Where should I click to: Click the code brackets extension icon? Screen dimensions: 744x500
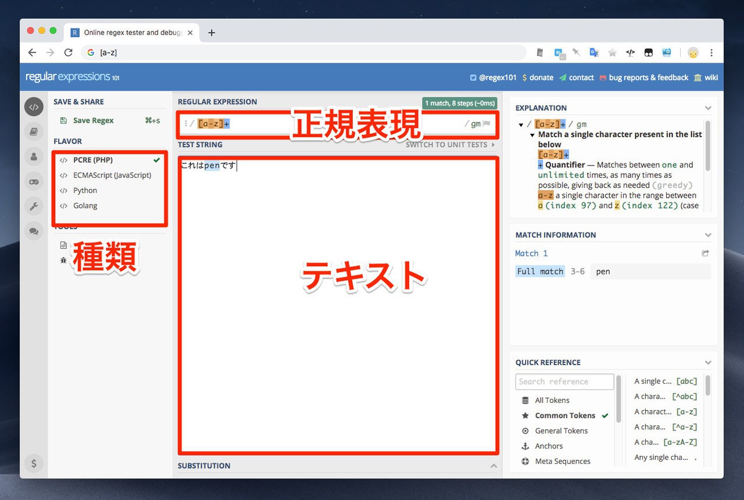630,52
